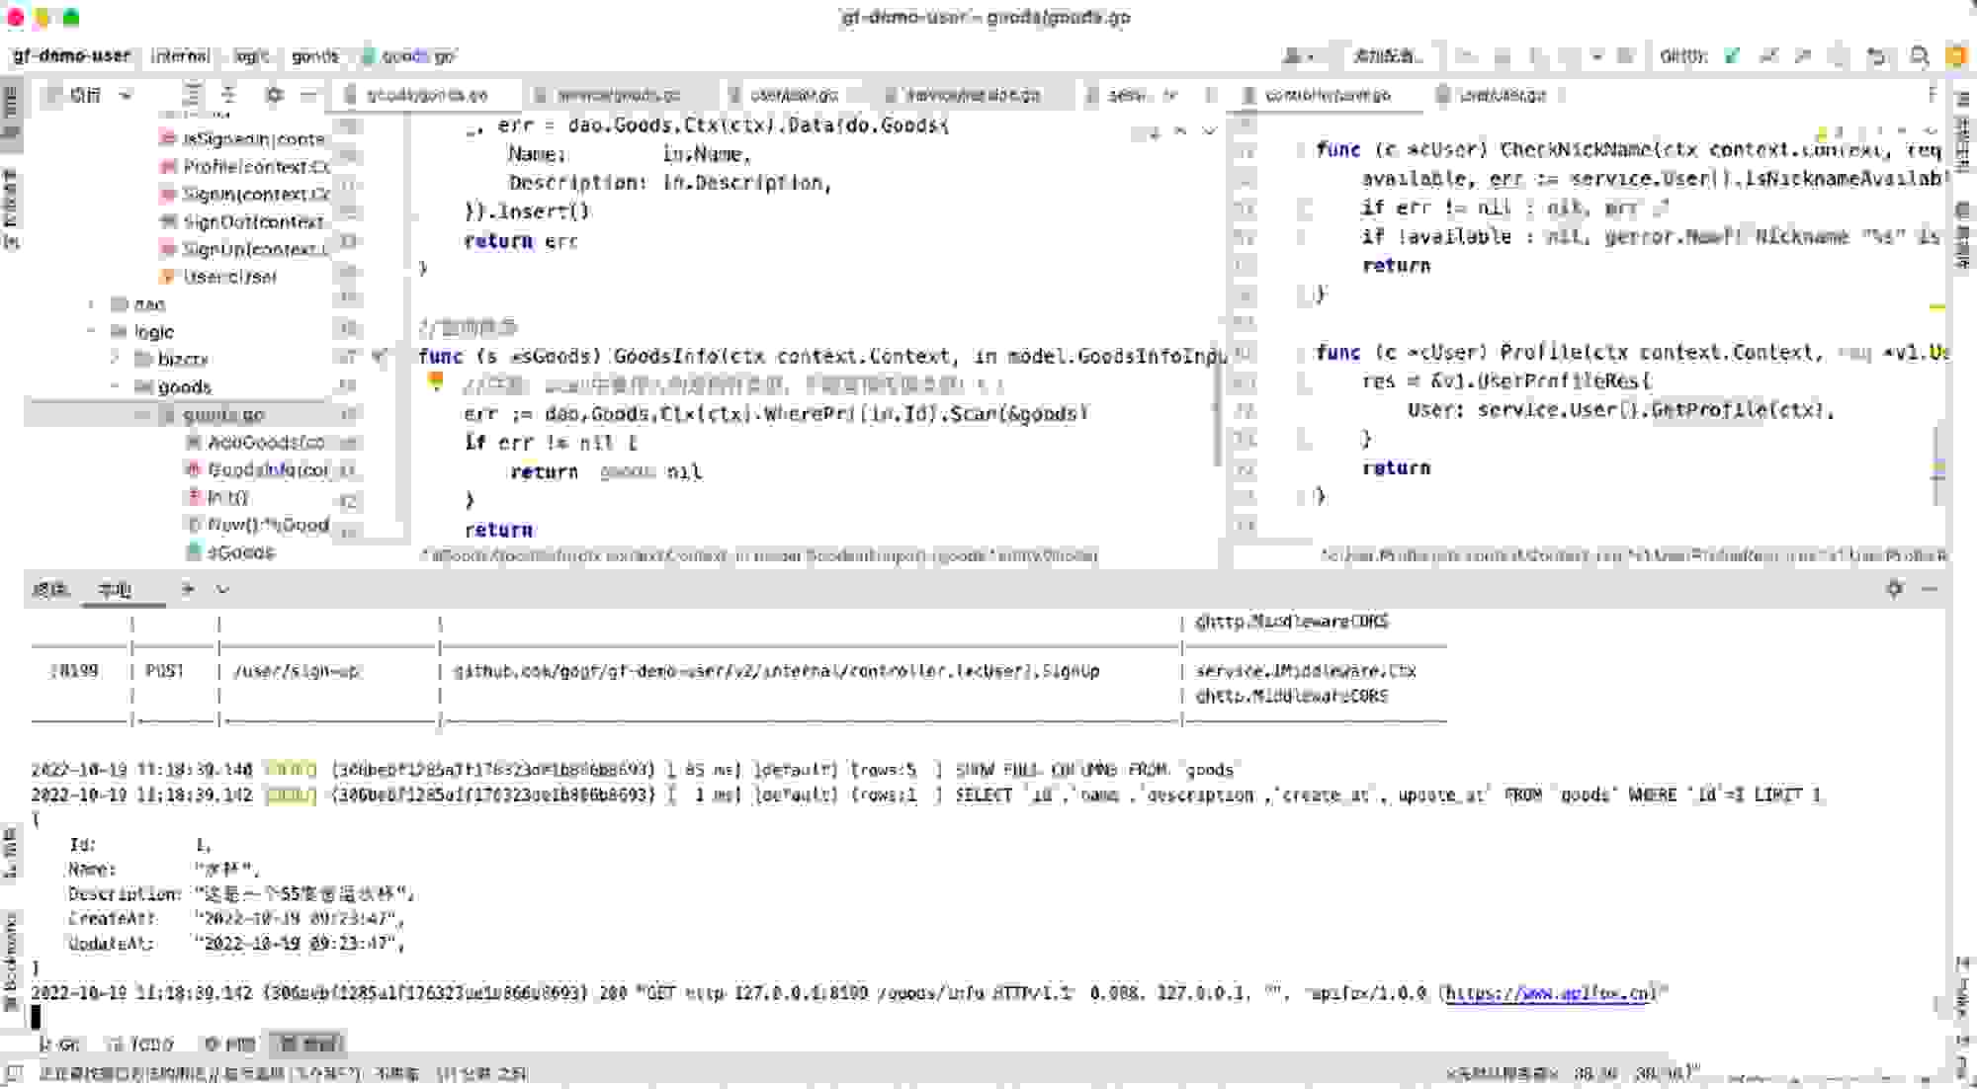Expand all in project tree toolbar
This screenshot has height=1089, width=1977.
[x=192, y=95]
